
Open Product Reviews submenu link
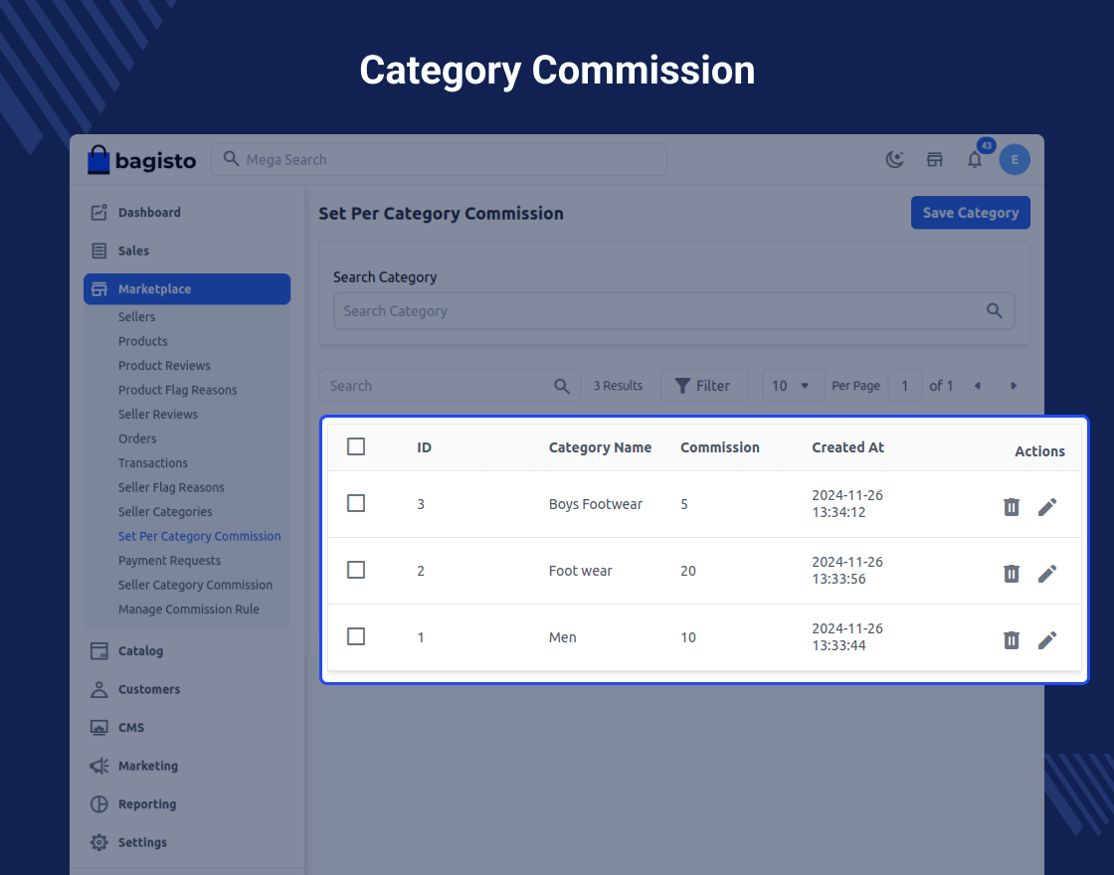coord(164,366)
